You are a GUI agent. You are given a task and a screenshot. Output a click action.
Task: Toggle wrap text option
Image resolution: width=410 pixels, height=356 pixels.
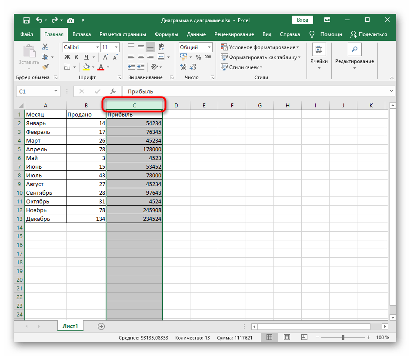coord(161,47)
